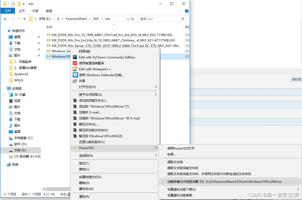Click the Up one level arrow
Screen dimensions: 302x200
click(x=25, y=19)
